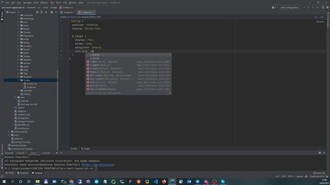
Task: Click the Collapse All icon in Project panel
Action: click(x=46, y=12)
